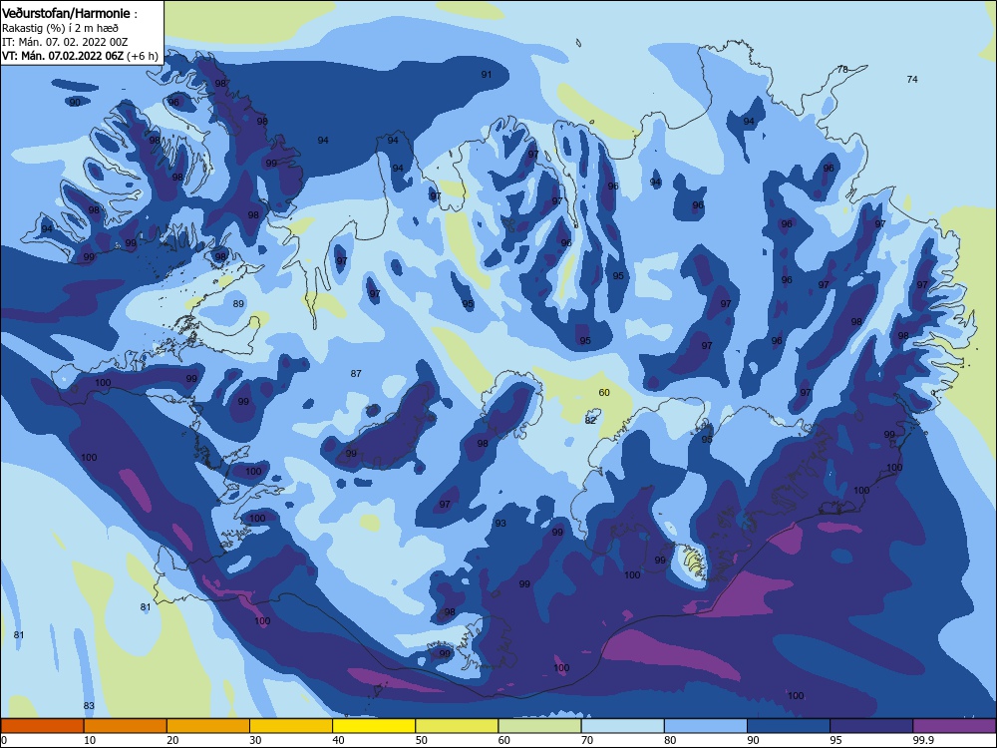Select the medium blue 80–90 legend swatch

706,726
